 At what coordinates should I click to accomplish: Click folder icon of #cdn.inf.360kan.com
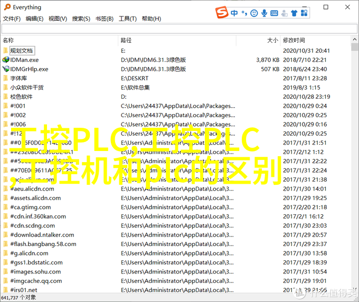(x=6, y=216)
